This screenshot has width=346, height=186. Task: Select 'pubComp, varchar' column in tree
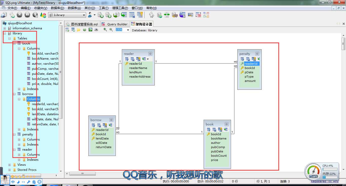pyautogui.click(x=45, y=69)
